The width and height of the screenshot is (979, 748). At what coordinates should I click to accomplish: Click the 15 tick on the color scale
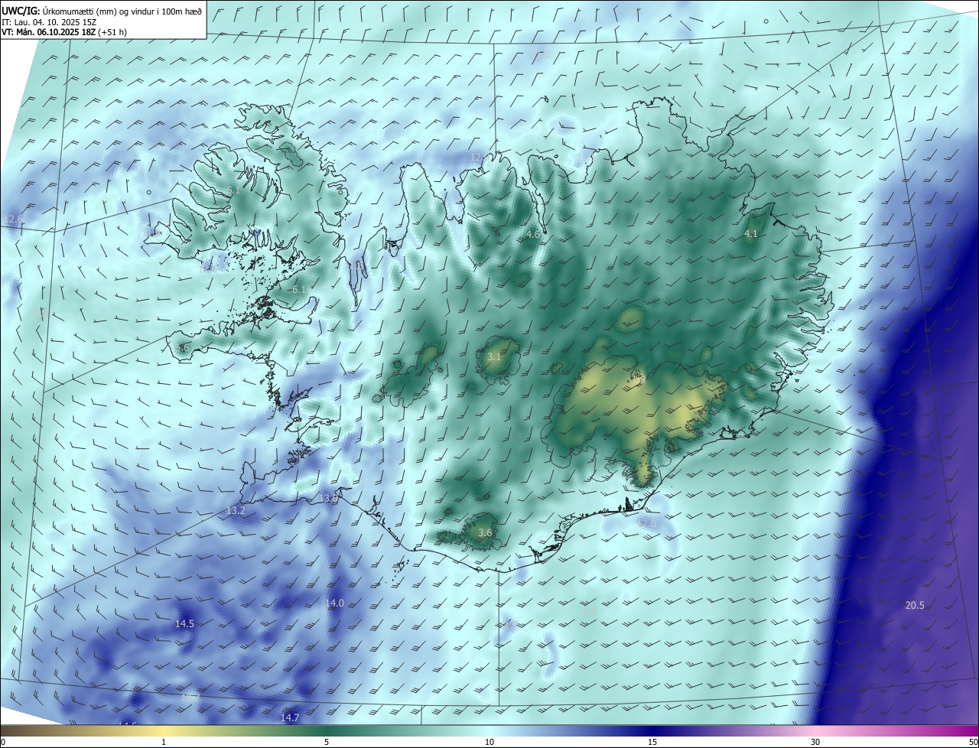pos(652,742)
